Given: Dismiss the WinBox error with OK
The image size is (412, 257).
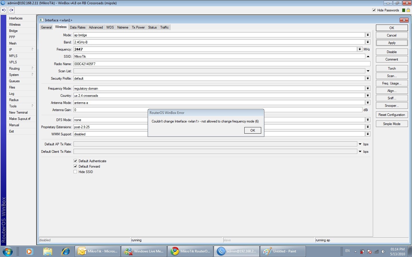Looking at the screenshot, I should [x=252, y=130].
